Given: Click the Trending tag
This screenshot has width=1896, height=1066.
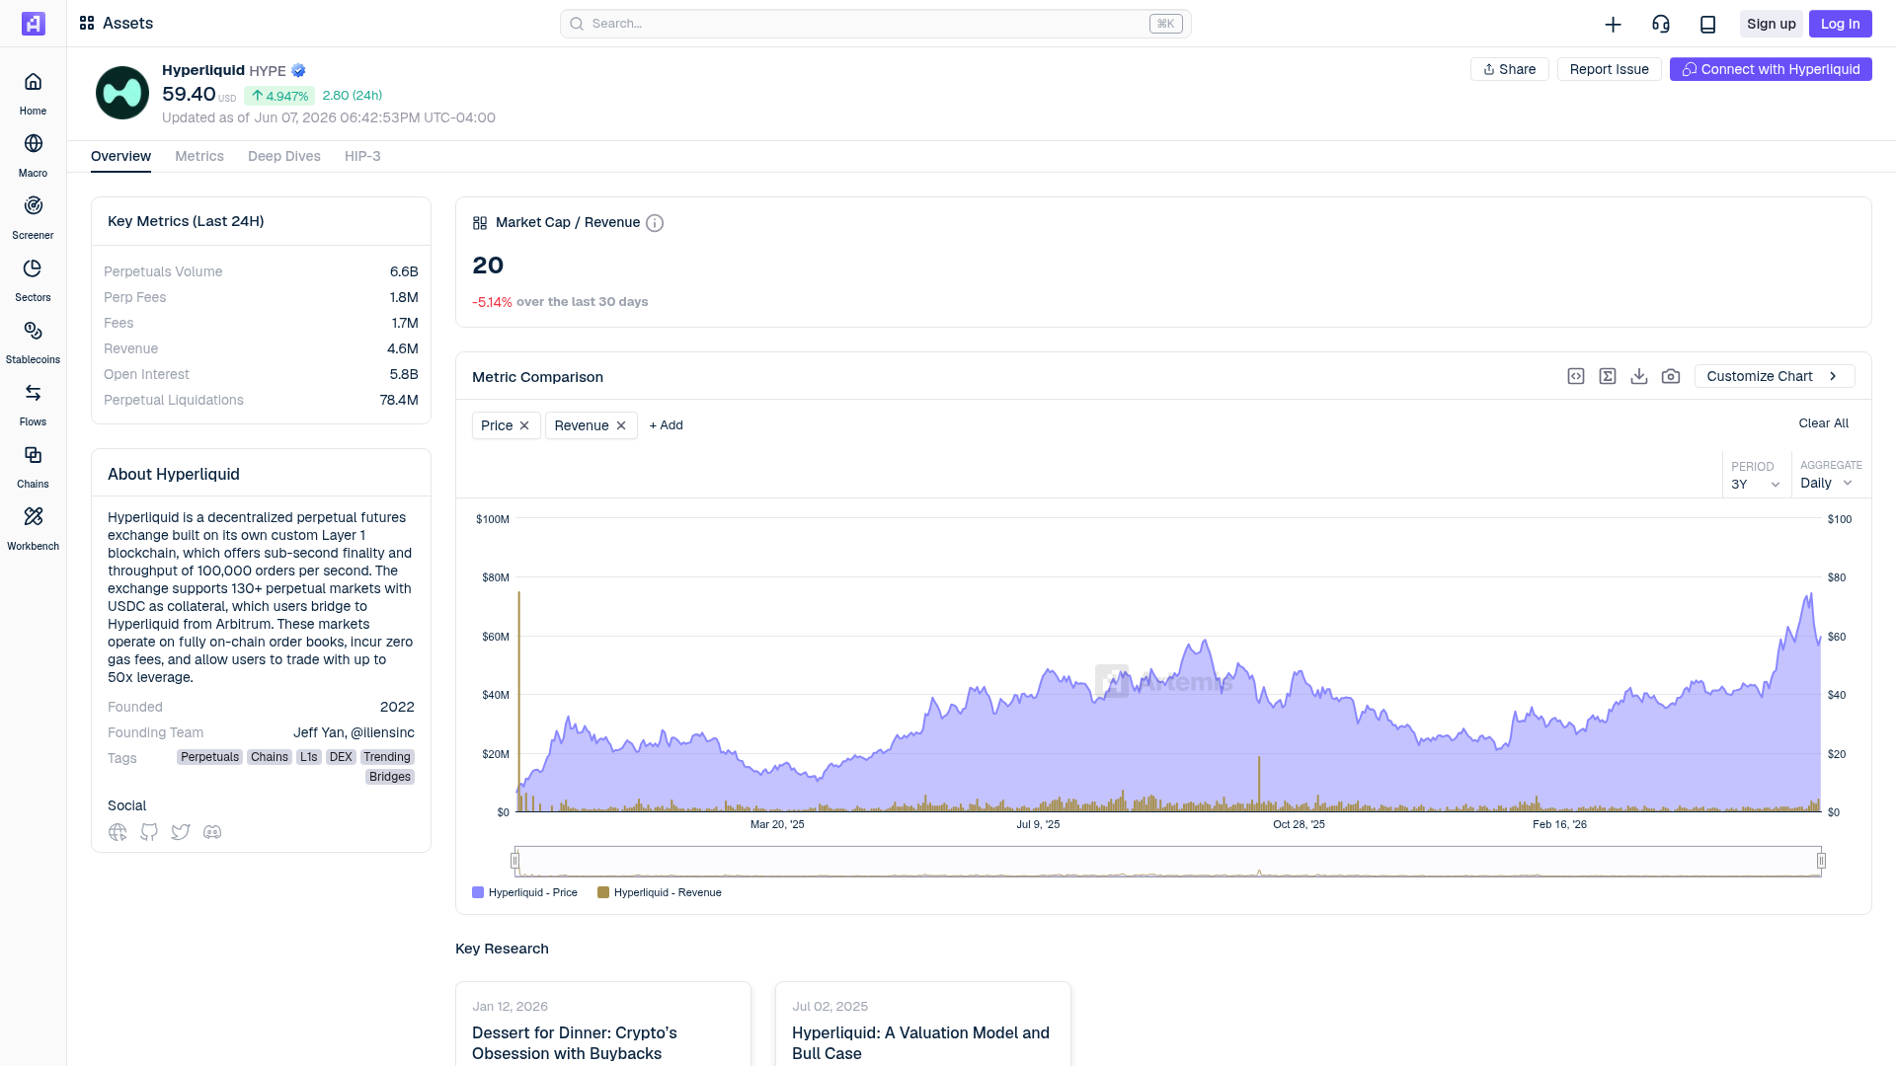Looking at the screenshot, I should coord(387,757).
